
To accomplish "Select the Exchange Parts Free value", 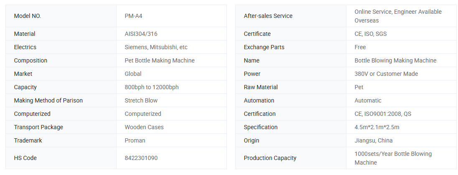I will pos(360,47).
